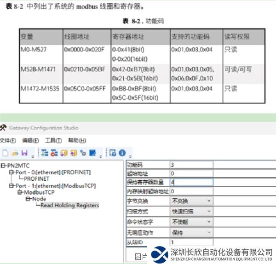The height and width of the screenshot is (264, 276).
Task: Open the 文件(F) menu
Action: click(x=8, y=140)
